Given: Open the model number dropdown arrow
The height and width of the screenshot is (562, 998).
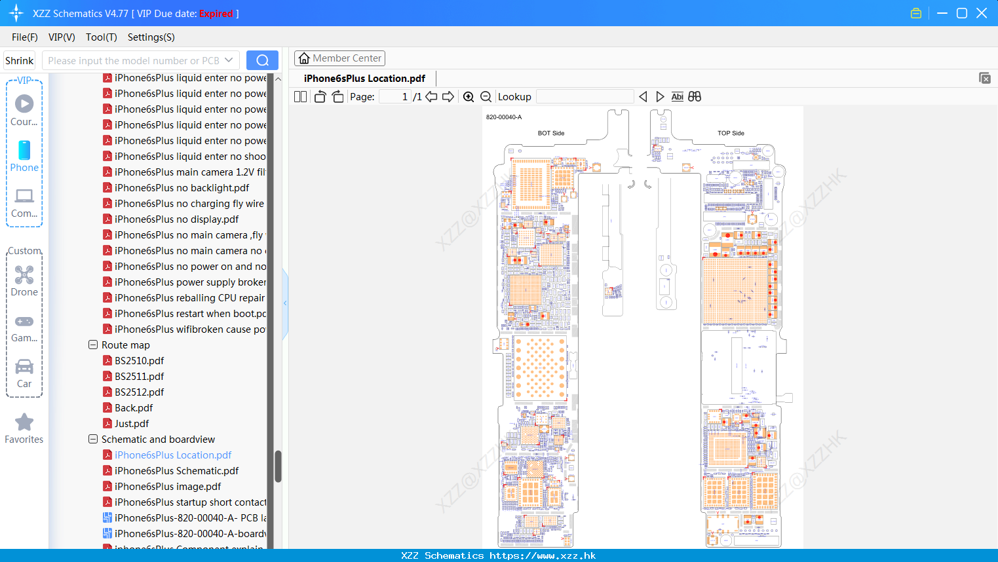Looking at the screenshot, I should pyautogui.click(x=229, y=60).
